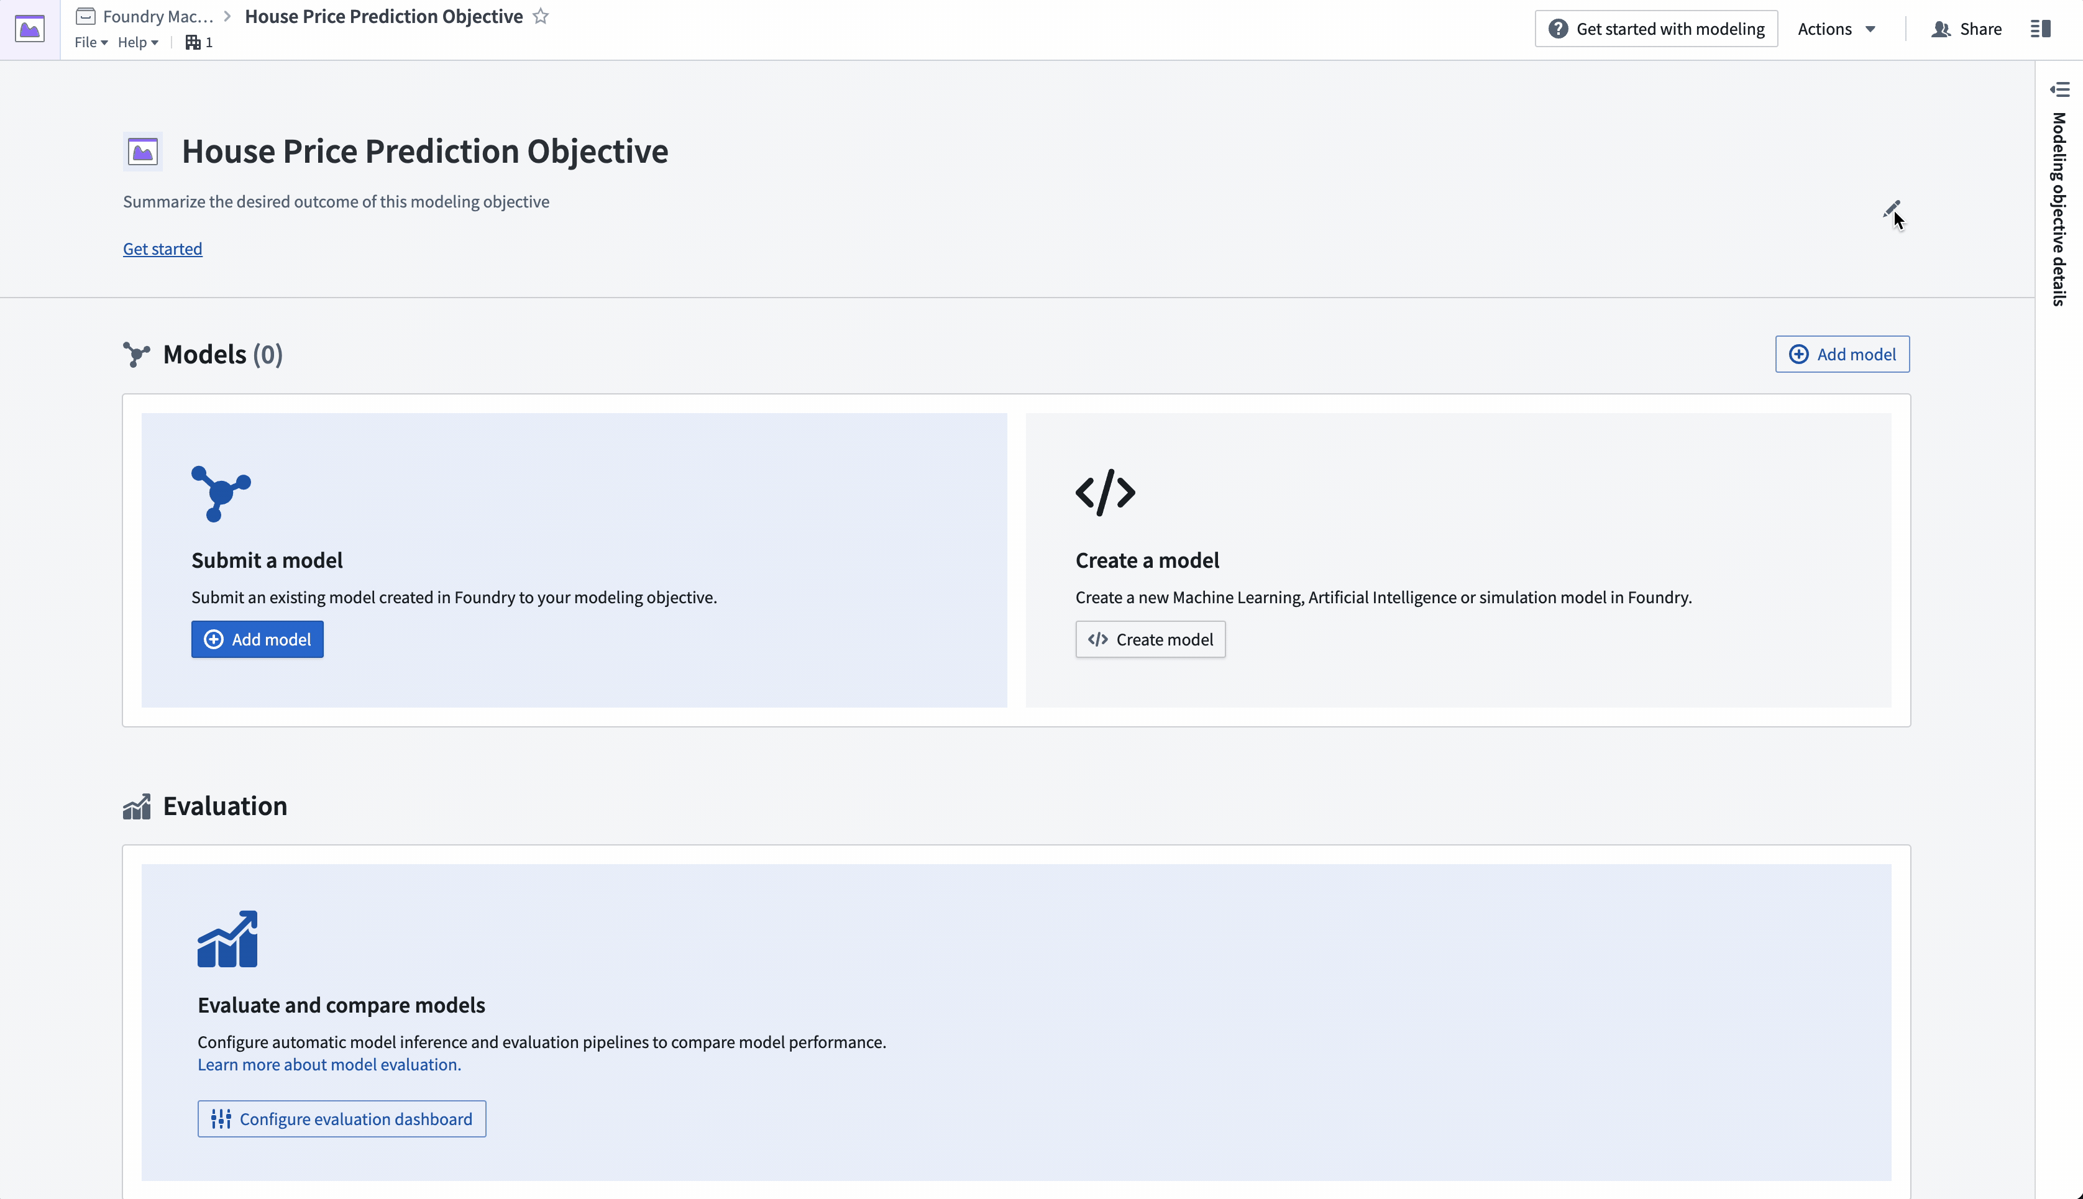Click the small model graph icon beside Models heading
The width and height of the screenshot is (2083, 1199).
tap(136, 354)
